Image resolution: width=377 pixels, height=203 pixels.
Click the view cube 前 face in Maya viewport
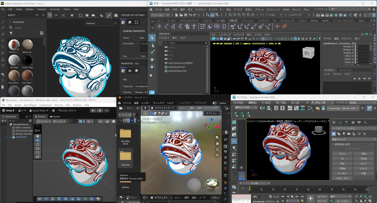click(307, 53)
